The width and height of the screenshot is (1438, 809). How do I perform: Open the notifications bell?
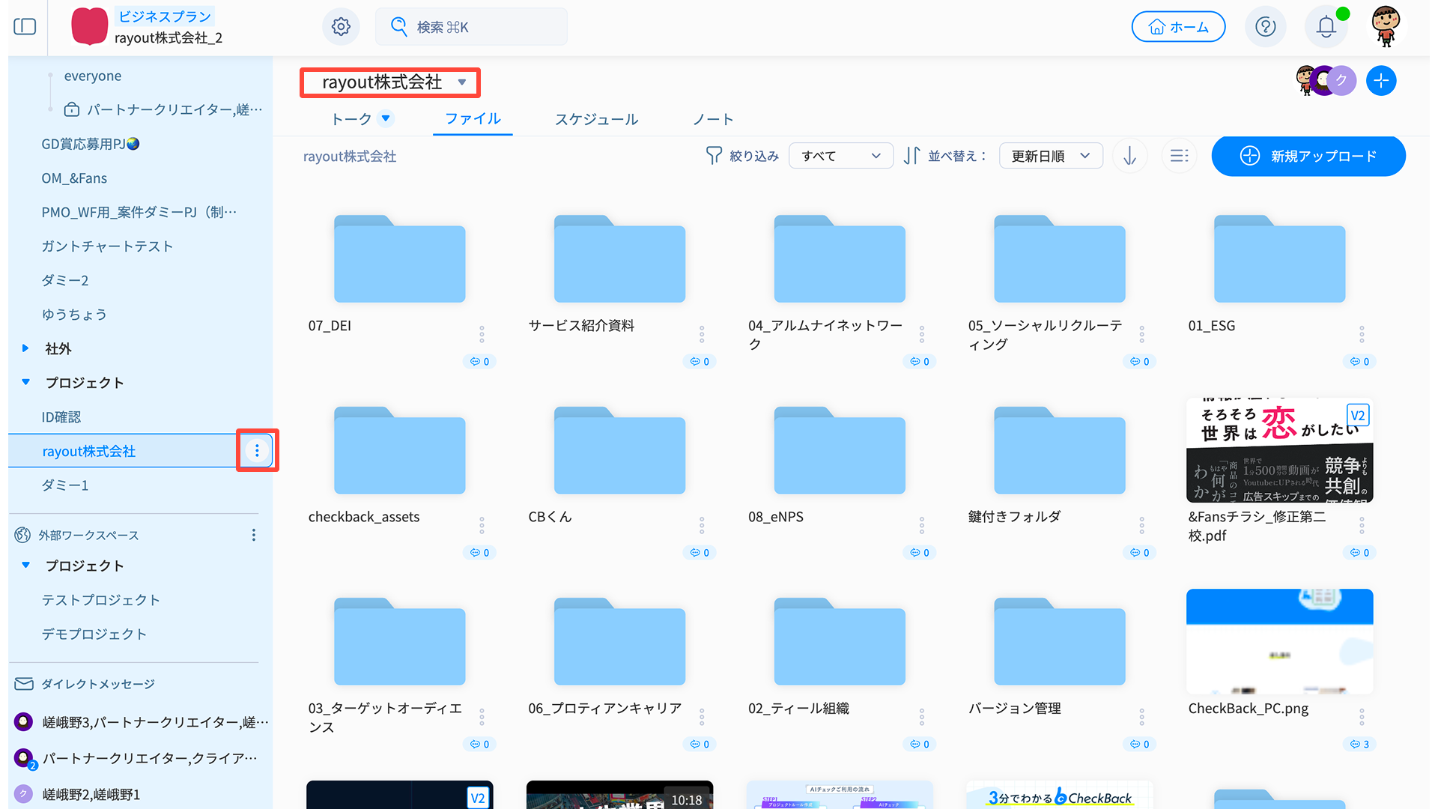point(1326,27)
